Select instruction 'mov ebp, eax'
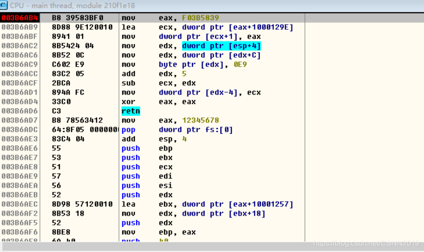 click(x=159, y=232)
